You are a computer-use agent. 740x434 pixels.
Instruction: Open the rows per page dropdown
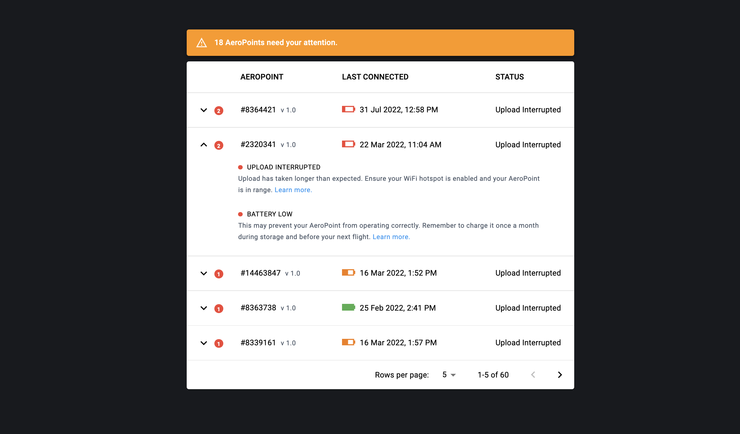pos(449,375)
